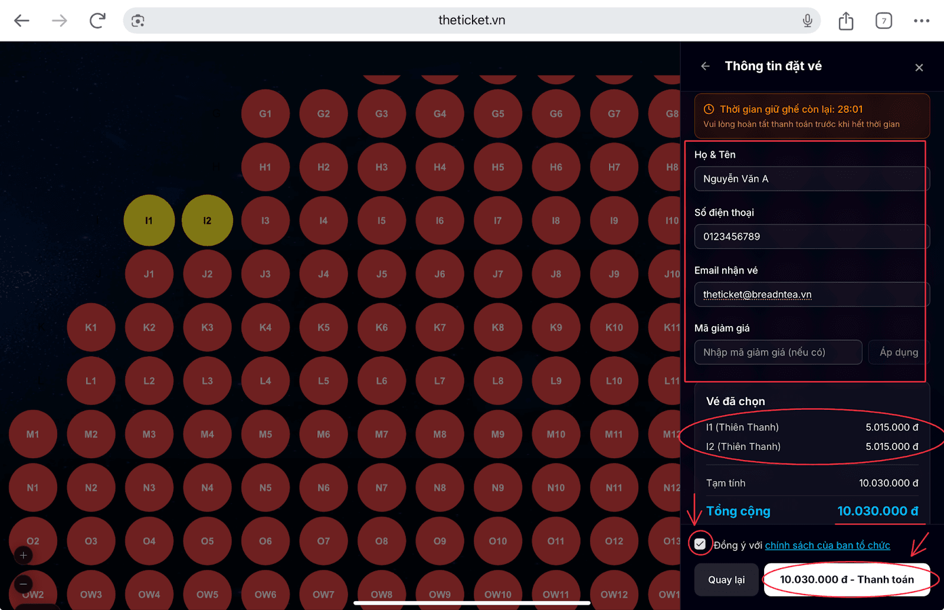Screen dimensions: 944x610
Task: Select seat J5 on the map
Action: click(x=382, y=274)
